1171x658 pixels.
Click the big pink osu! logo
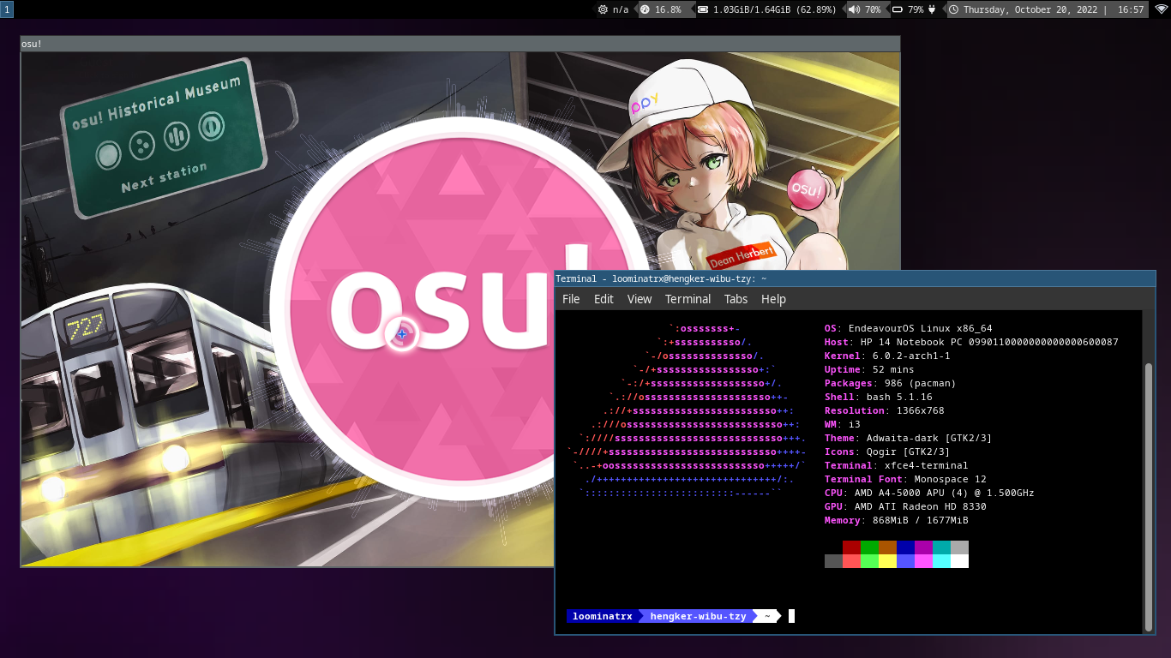click(x=463, y=308)
